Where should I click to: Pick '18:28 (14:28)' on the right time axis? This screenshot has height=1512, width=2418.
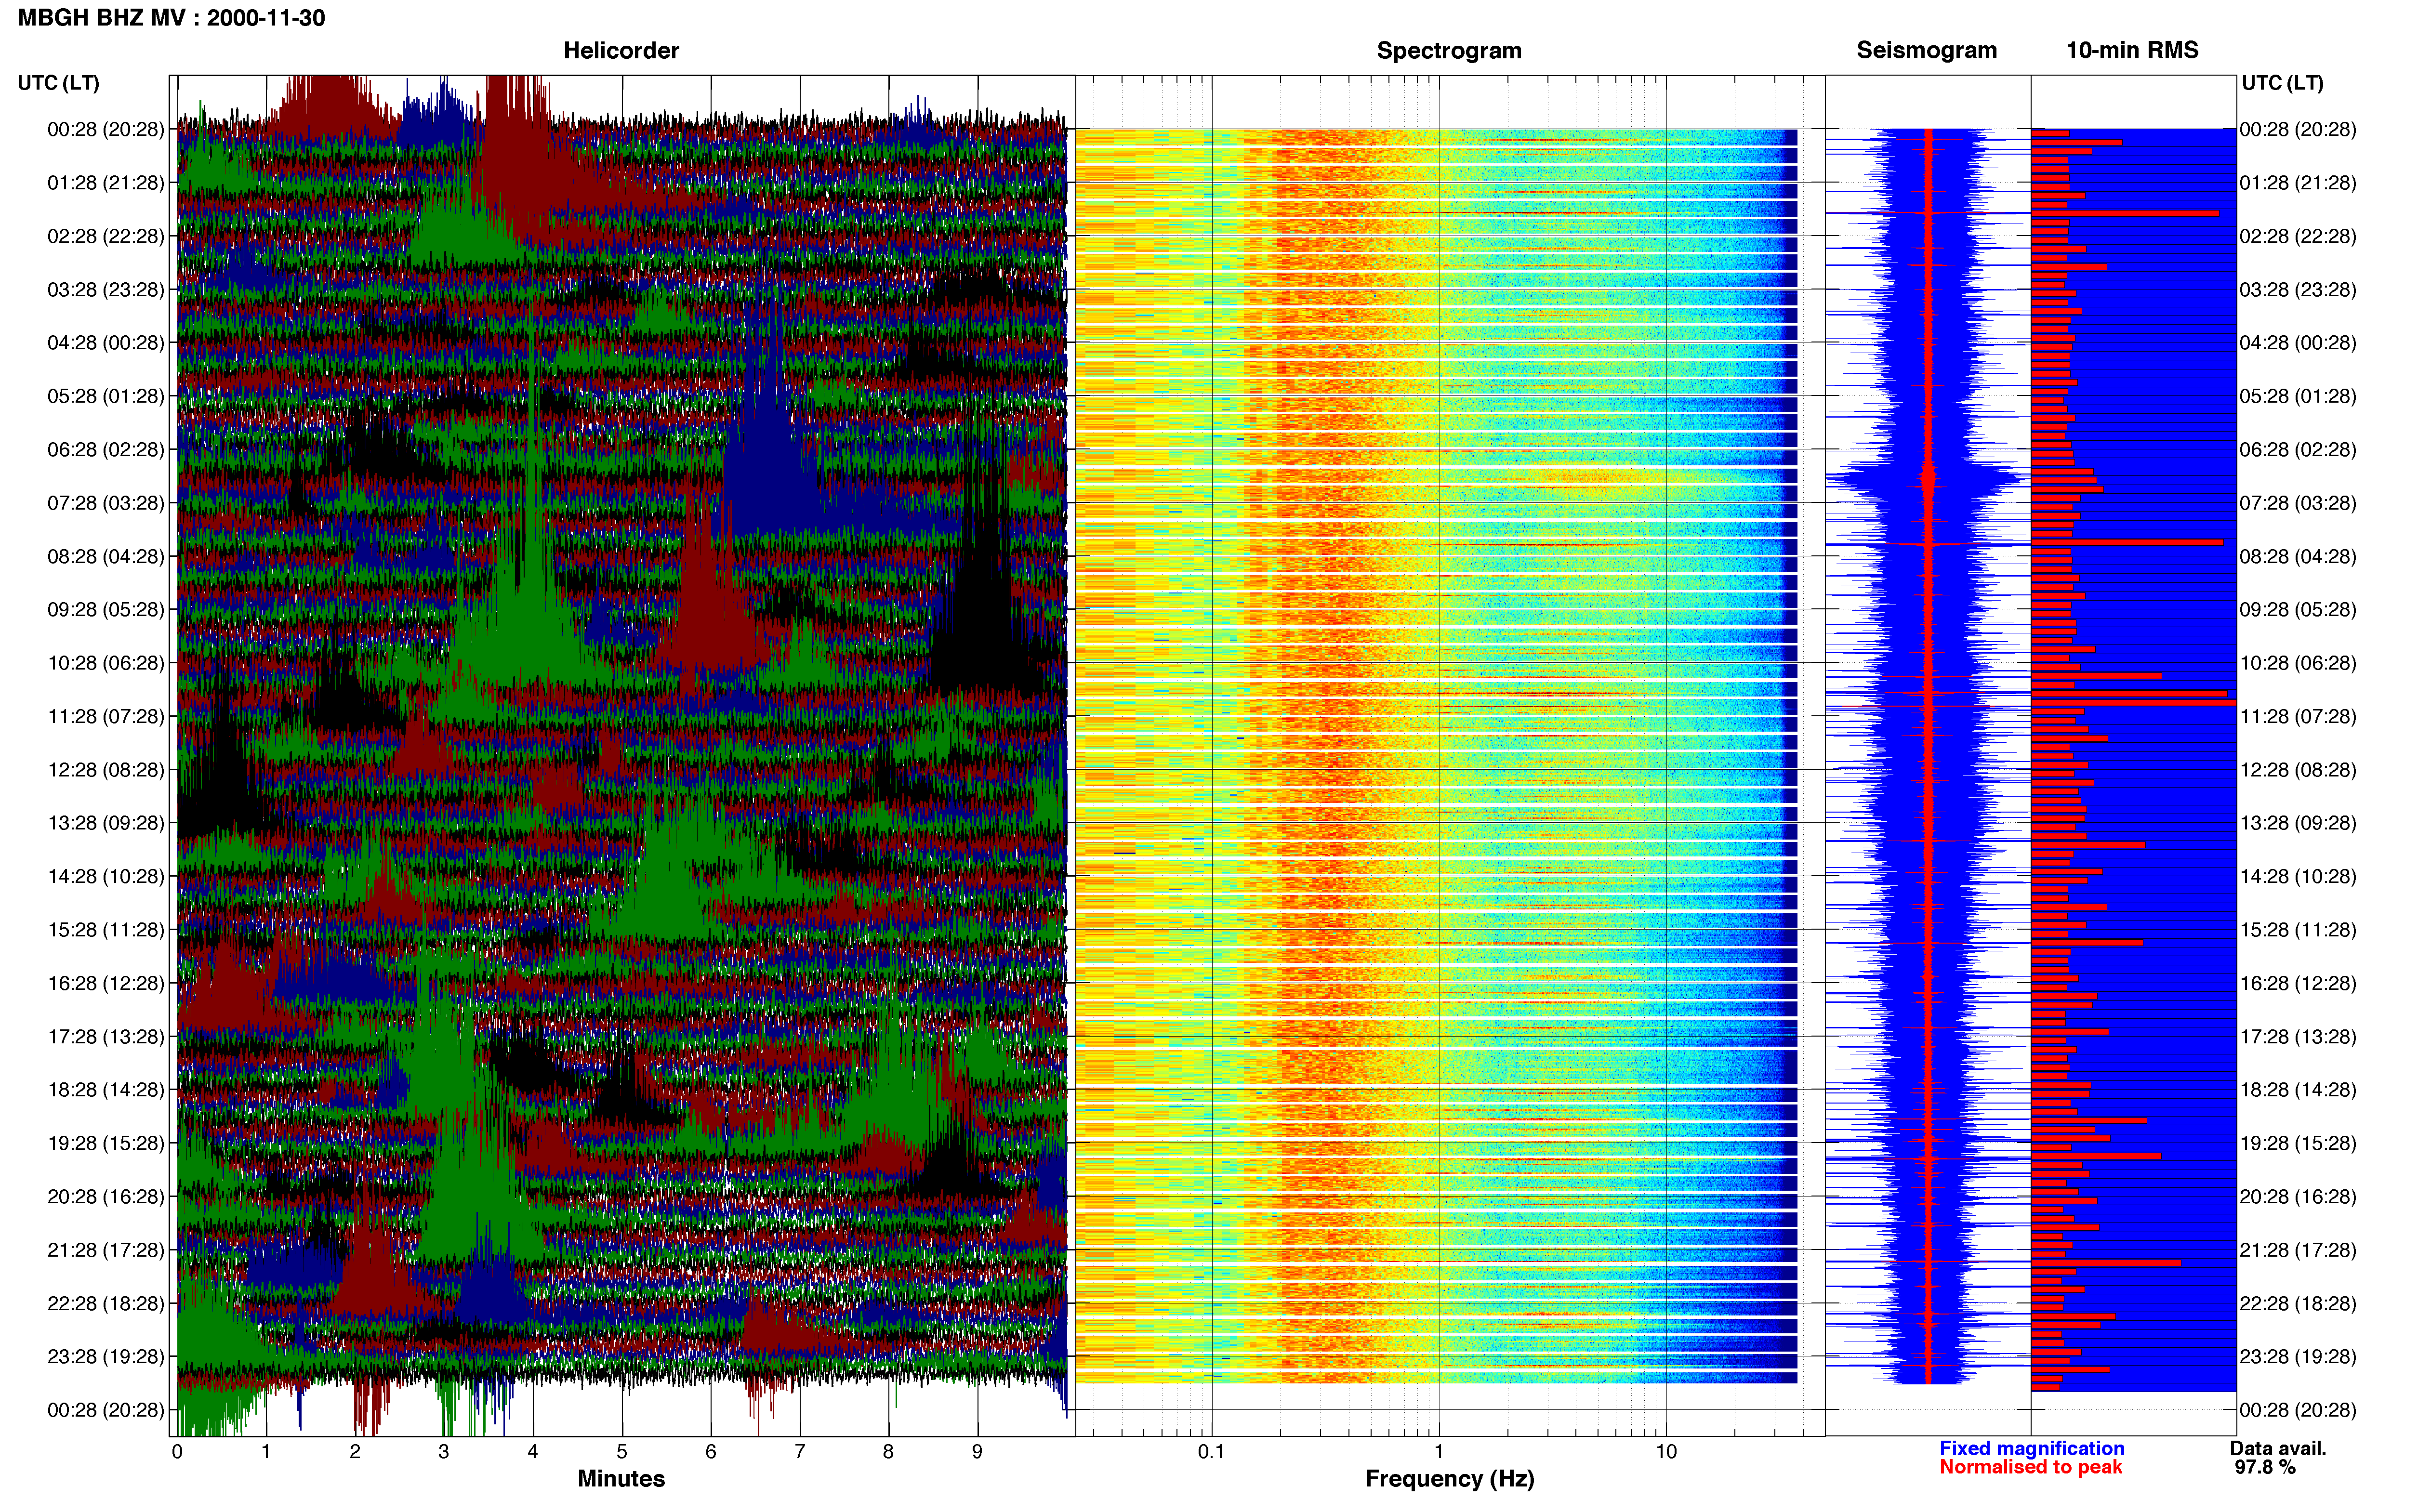click(2298, 1089)
